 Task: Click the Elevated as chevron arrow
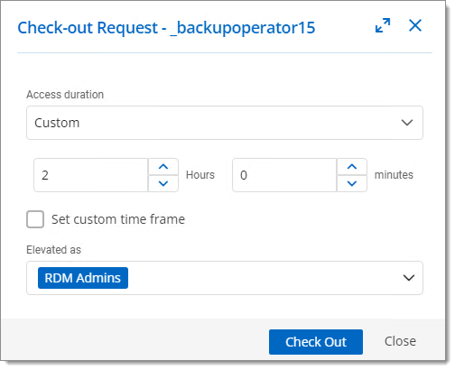409,278
